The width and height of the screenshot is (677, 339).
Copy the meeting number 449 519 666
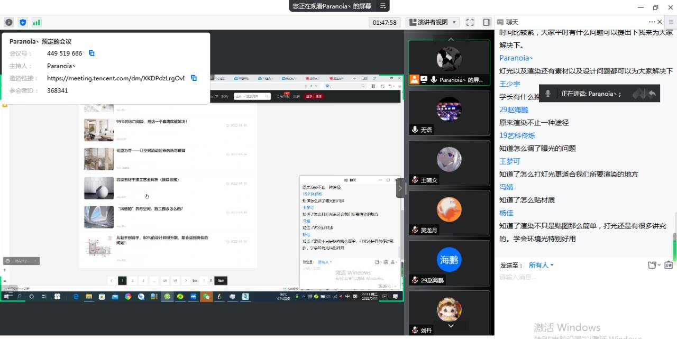coord(92,53)
